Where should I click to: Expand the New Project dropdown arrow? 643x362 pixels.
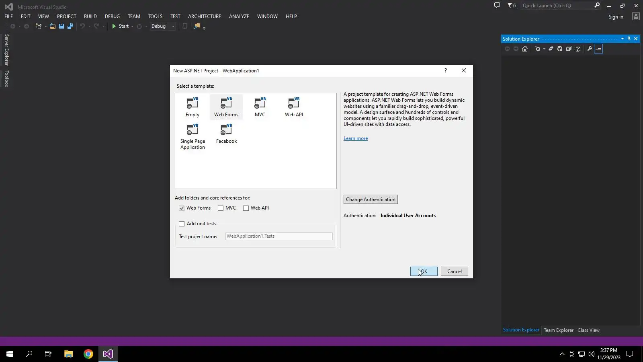(x=45, y=26)
